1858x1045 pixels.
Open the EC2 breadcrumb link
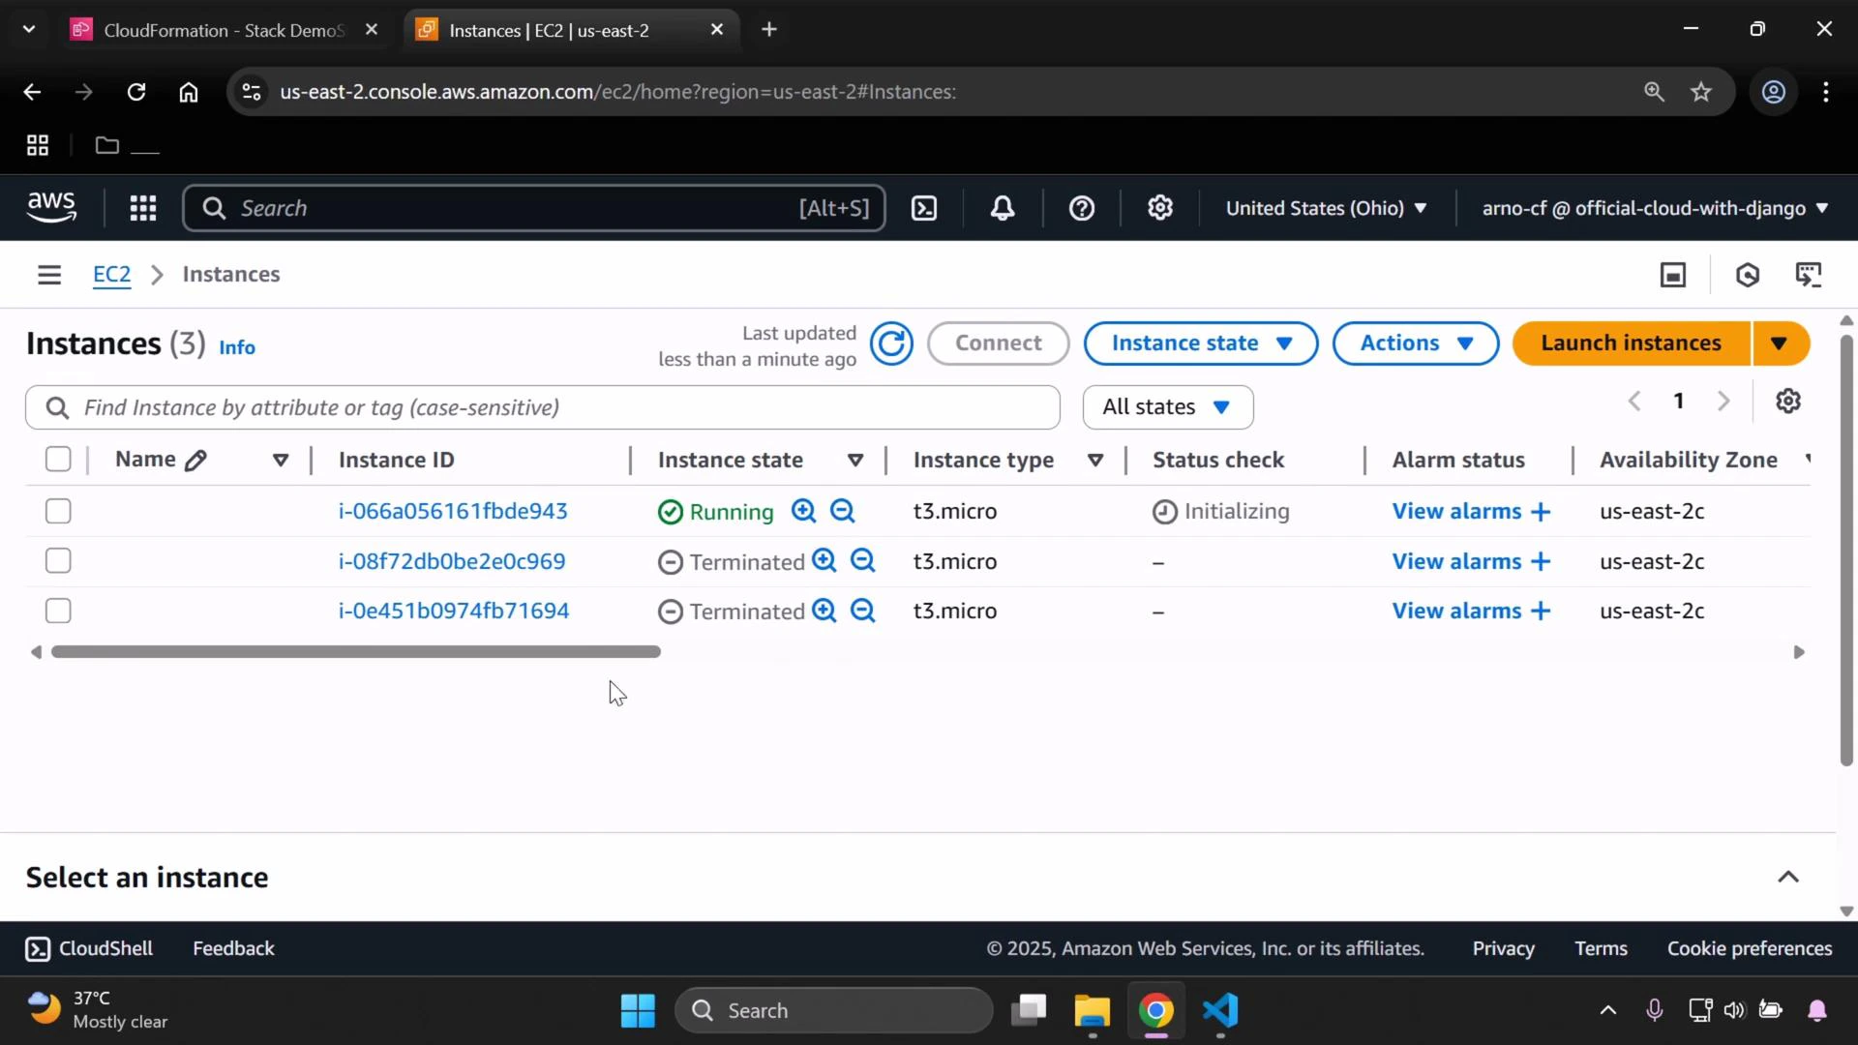pyautogui.click(x=111, y=274)
